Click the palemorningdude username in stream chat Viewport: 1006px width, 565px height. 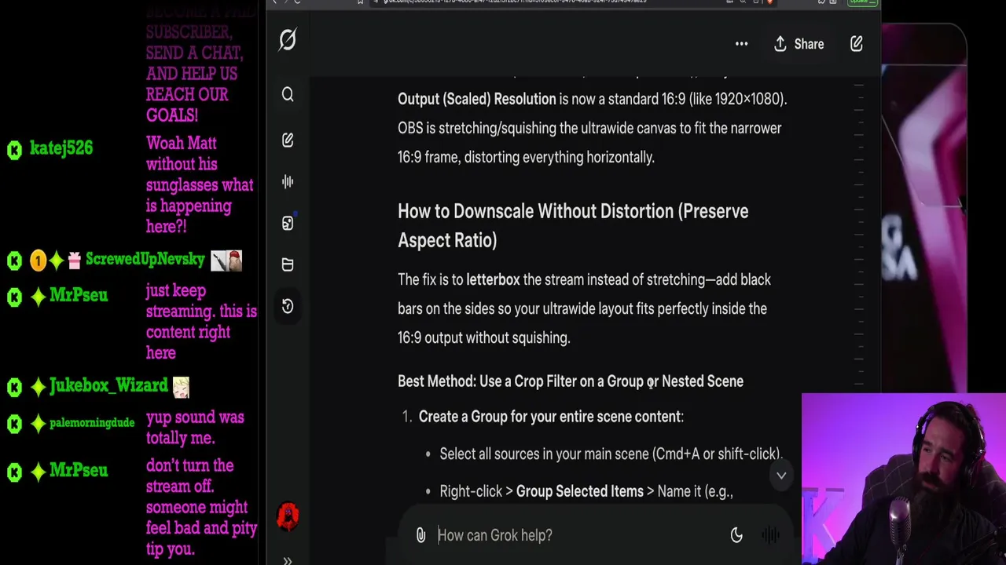click(x=92, y=422)
